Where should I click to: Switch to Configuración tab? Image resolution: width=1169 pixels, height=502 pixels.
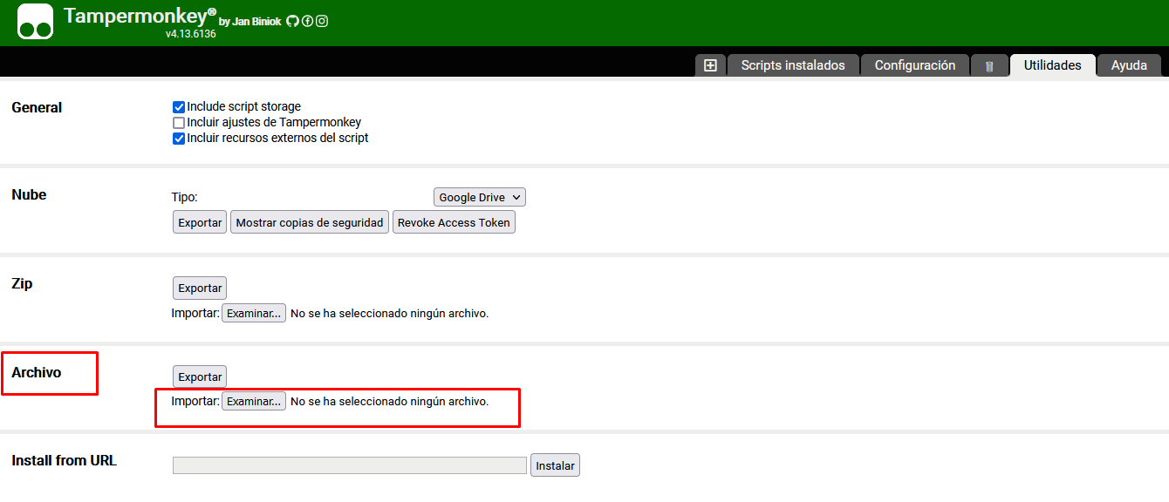pos(915,65)
